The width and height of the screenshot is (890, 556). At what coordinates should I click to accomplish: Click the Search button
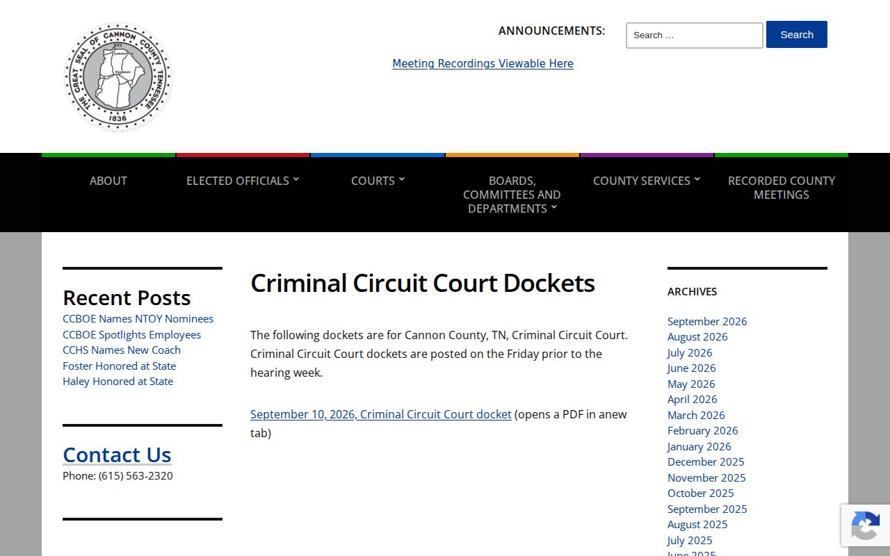[x=797, y=35]
